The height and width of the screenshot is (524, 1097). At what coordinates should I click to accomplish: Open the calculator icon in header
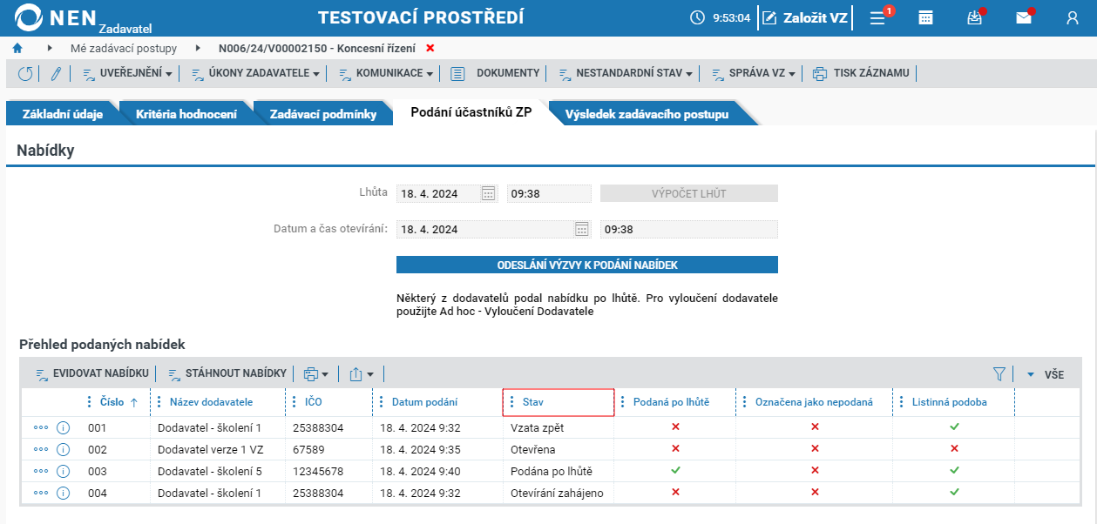tap(926, 17)
